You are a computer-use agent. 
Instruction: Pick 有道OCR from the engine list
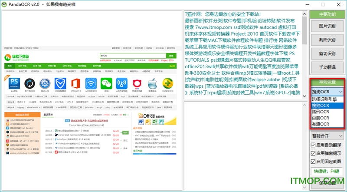327,124
